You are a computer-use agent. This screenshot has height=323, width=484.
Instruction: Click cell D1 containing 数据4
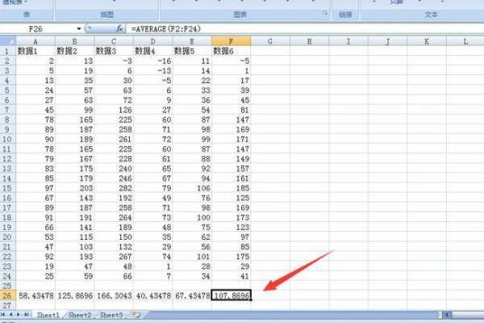coord(152,51)
